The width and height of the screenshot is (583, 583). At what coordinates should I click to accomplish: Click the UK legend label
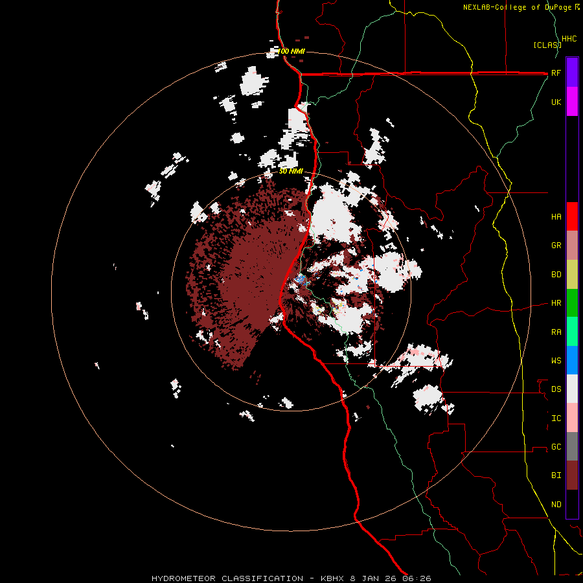(556, 102)
